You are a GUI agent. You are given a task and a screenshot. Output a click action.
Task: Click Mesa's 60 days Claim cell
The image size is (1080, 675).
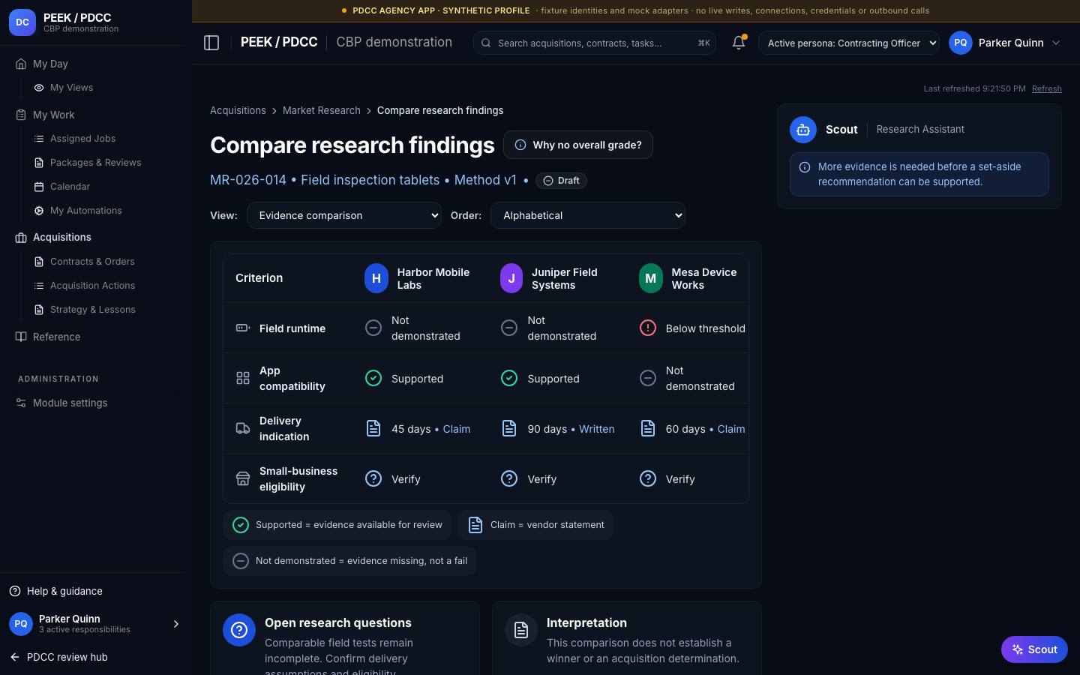click(x=692, y=429)
